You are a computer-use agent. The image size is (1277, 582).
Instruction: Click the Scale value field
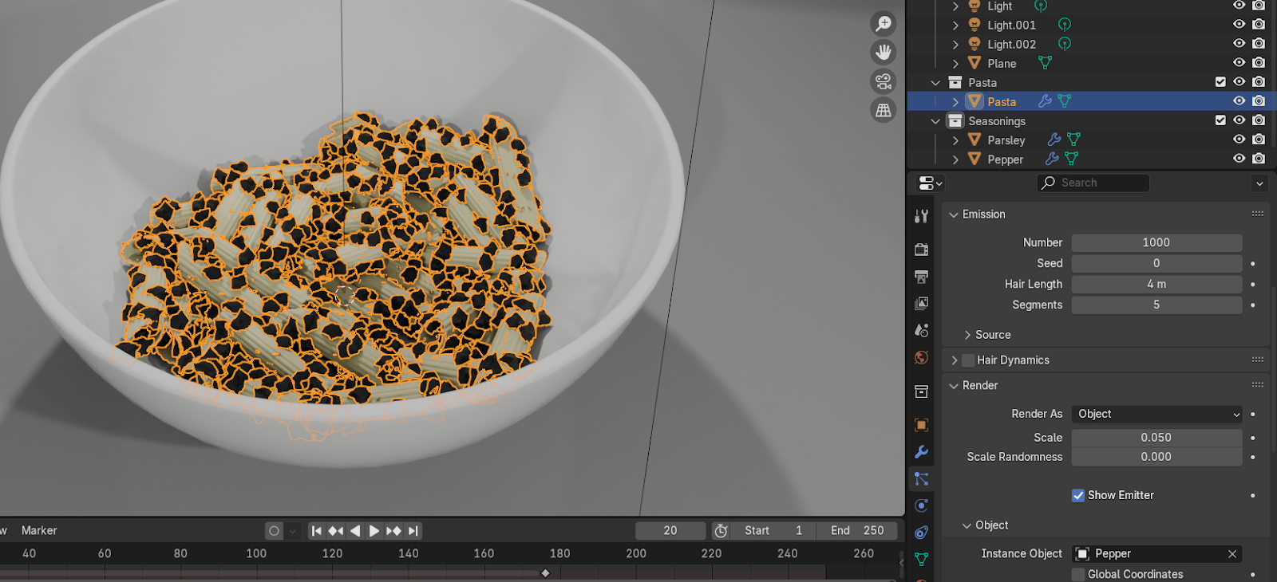[x=1156, y=438]
